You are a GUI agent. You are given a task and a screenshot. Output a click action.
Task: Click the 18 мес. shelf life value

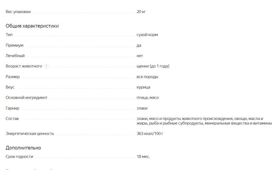(143, 157)
